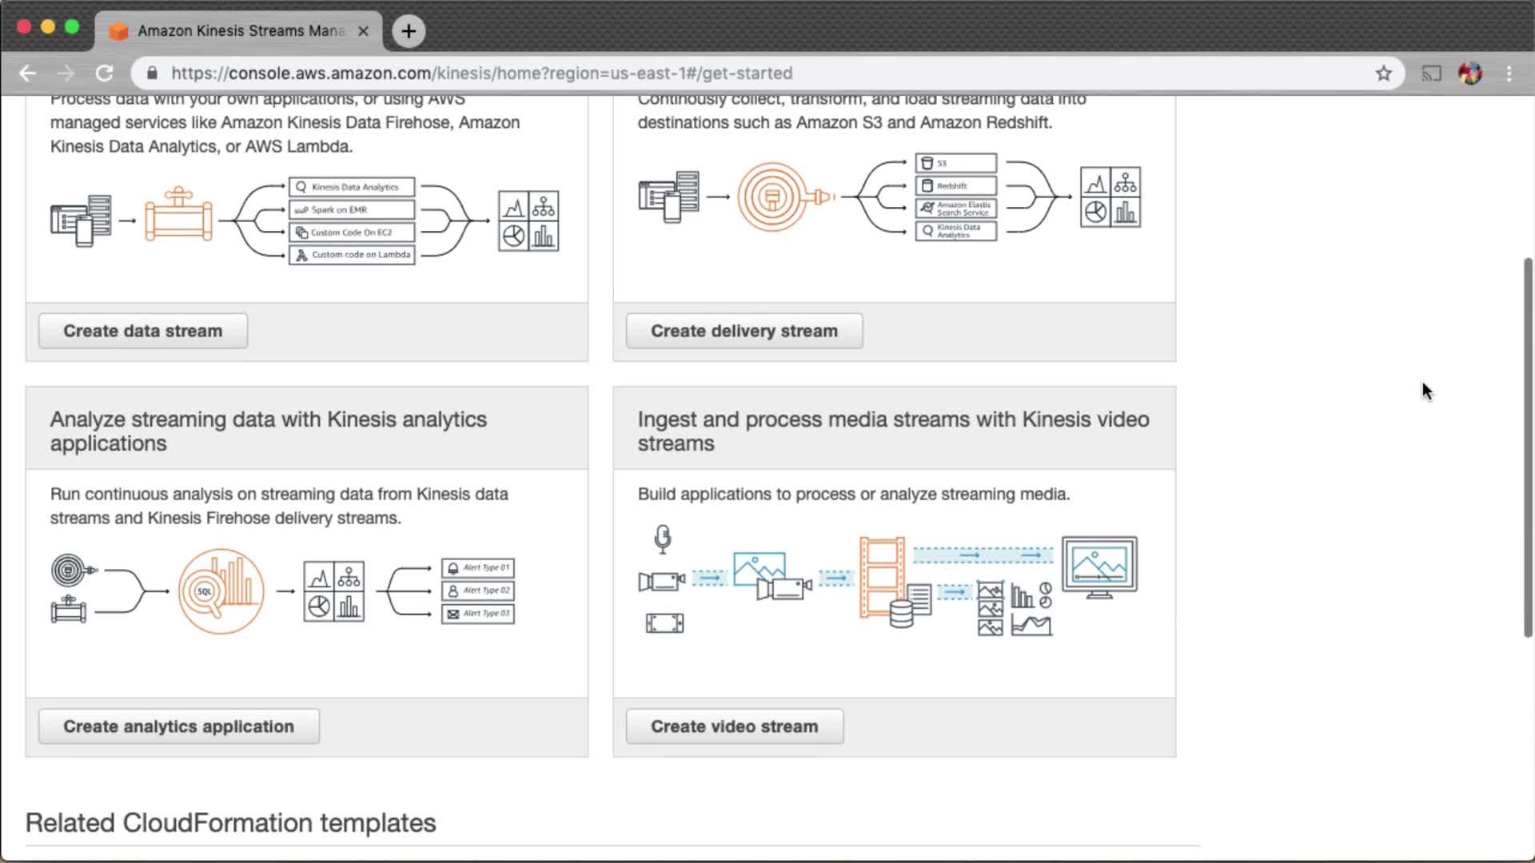Click the SQL analytics diagram icon
The height and width of the screenshot is (863, 1535).
tap(221, 591)
